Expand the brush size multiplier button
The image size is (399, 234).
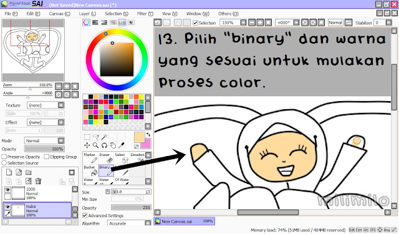(x=108, y=192)
